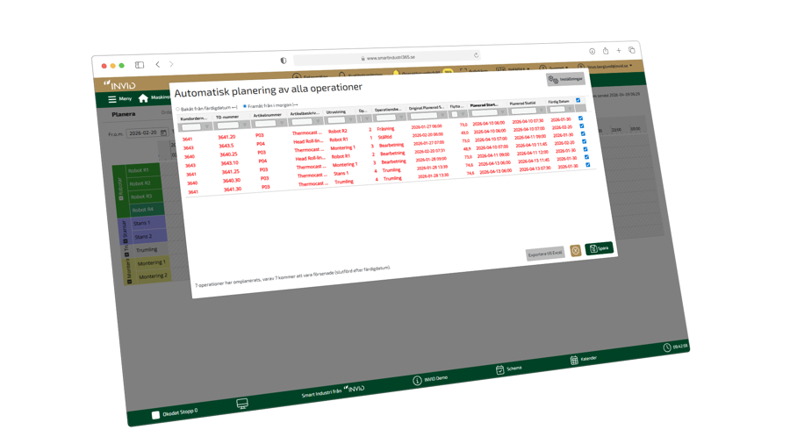Open the hamburger Meny
790x444 pixels.
pyautogui.click(x=119, y=99)
